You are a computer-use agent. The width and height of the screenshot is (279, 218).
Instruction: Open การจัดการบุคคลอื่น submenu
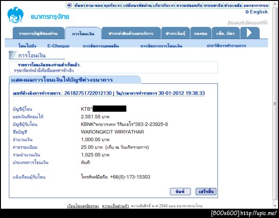pos(101,46)
